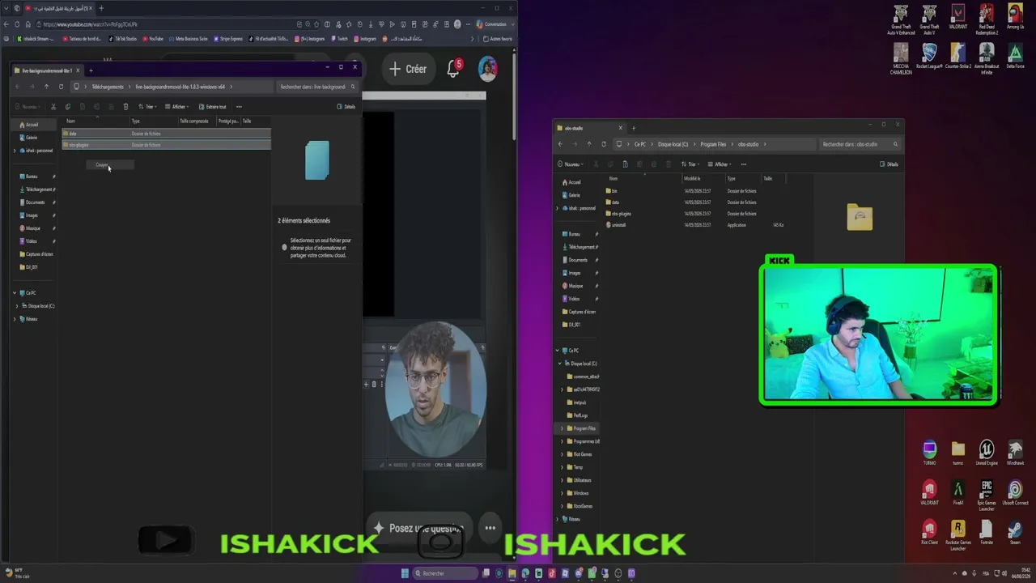
Task: Click Program Files in the obs-studio address breadcrumb
Action: click(713, 144)
